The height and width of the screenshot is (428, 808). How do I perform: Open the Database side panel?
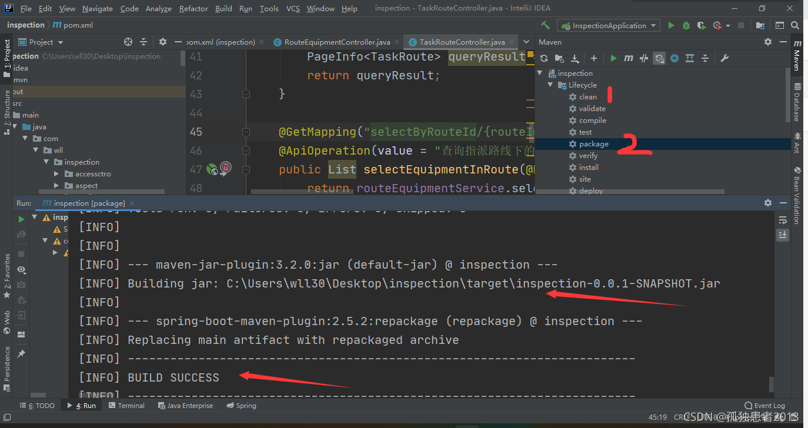[x=797, y=103]
